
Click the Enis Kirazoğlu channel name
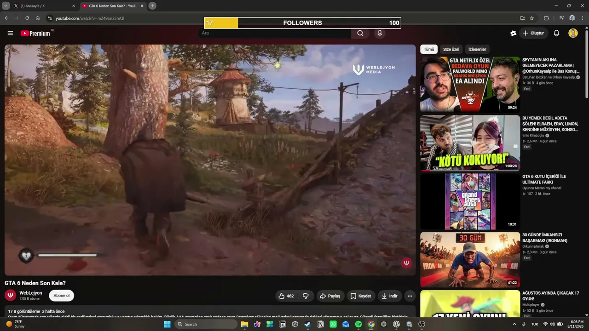tap(533, 136)
